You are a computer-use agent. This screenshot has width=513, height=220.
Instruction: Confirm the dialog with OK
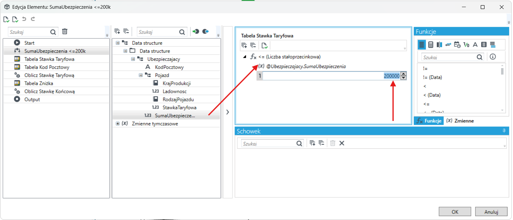[x=455, y=212]
